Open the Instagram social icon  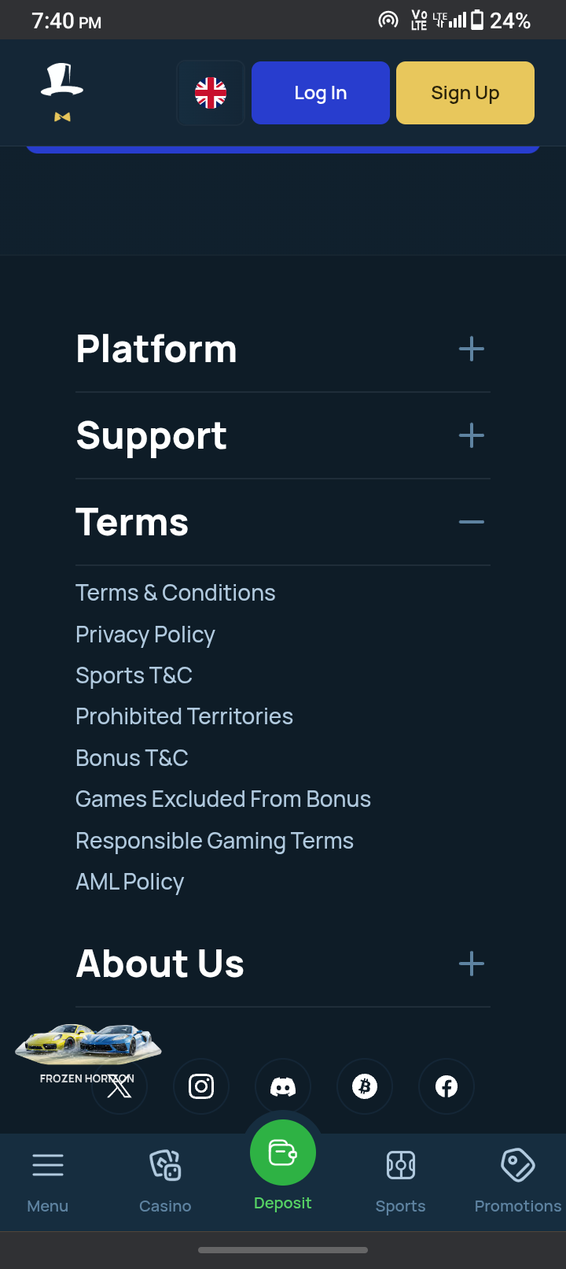201,1087
